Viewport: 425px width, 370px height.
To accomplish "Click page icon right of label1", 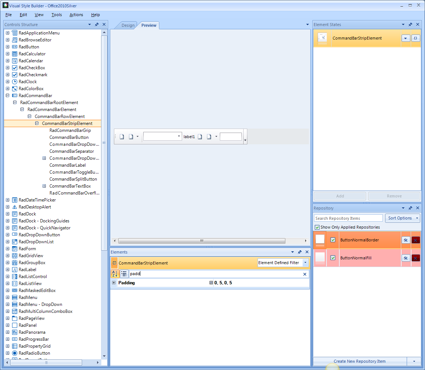I will point(200,137).
